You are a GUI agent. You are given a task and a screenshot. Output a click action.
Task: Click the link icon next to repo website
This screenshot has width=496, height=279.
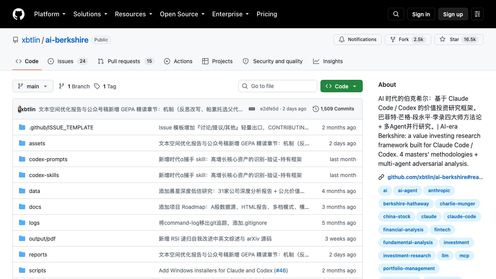[x=381, y=177]
